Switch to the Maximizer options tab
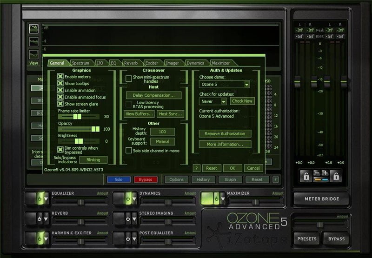 tap(221, 63)
